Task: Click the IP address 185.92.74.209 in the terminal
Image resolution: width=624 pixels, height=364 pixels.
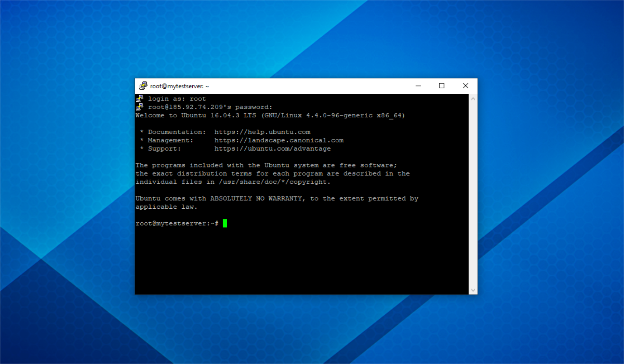Action: click(196, 107)
